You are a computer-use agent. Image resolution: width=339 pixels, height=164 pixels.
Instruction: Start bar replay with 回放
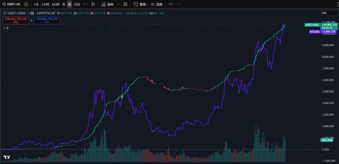(x=157, y=4)
